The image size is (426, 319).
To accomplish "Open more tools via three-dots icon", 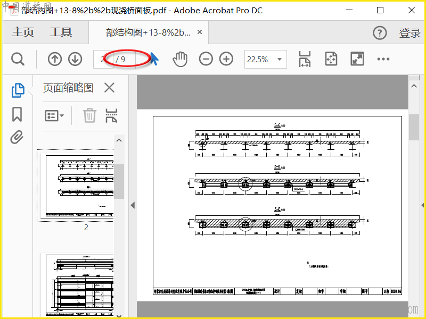I will [383, 59].
